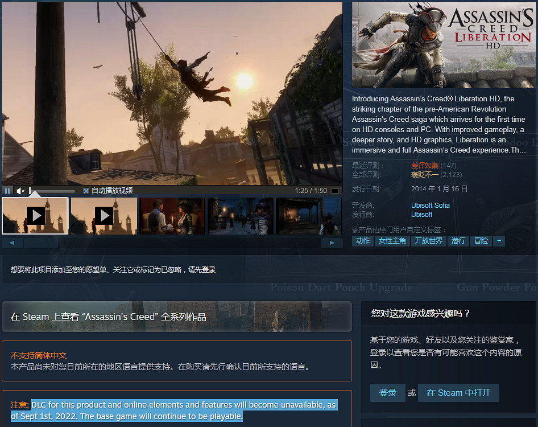The image size is (538, 427).
Task: Mute the video's audio
Action: pos(19,190)
